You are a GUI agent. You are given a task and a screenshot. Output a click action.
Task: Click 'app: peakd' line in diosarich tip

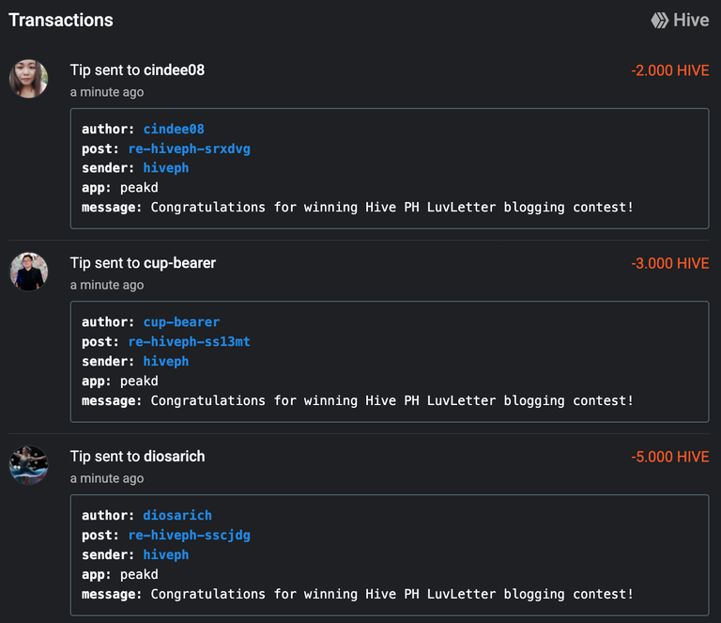pos(120,574)
